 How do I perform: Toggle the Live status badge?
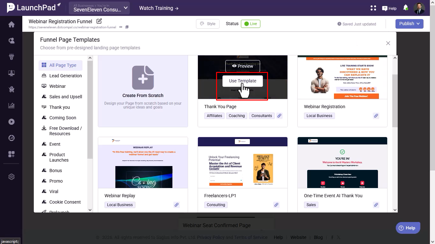point(250,24)
